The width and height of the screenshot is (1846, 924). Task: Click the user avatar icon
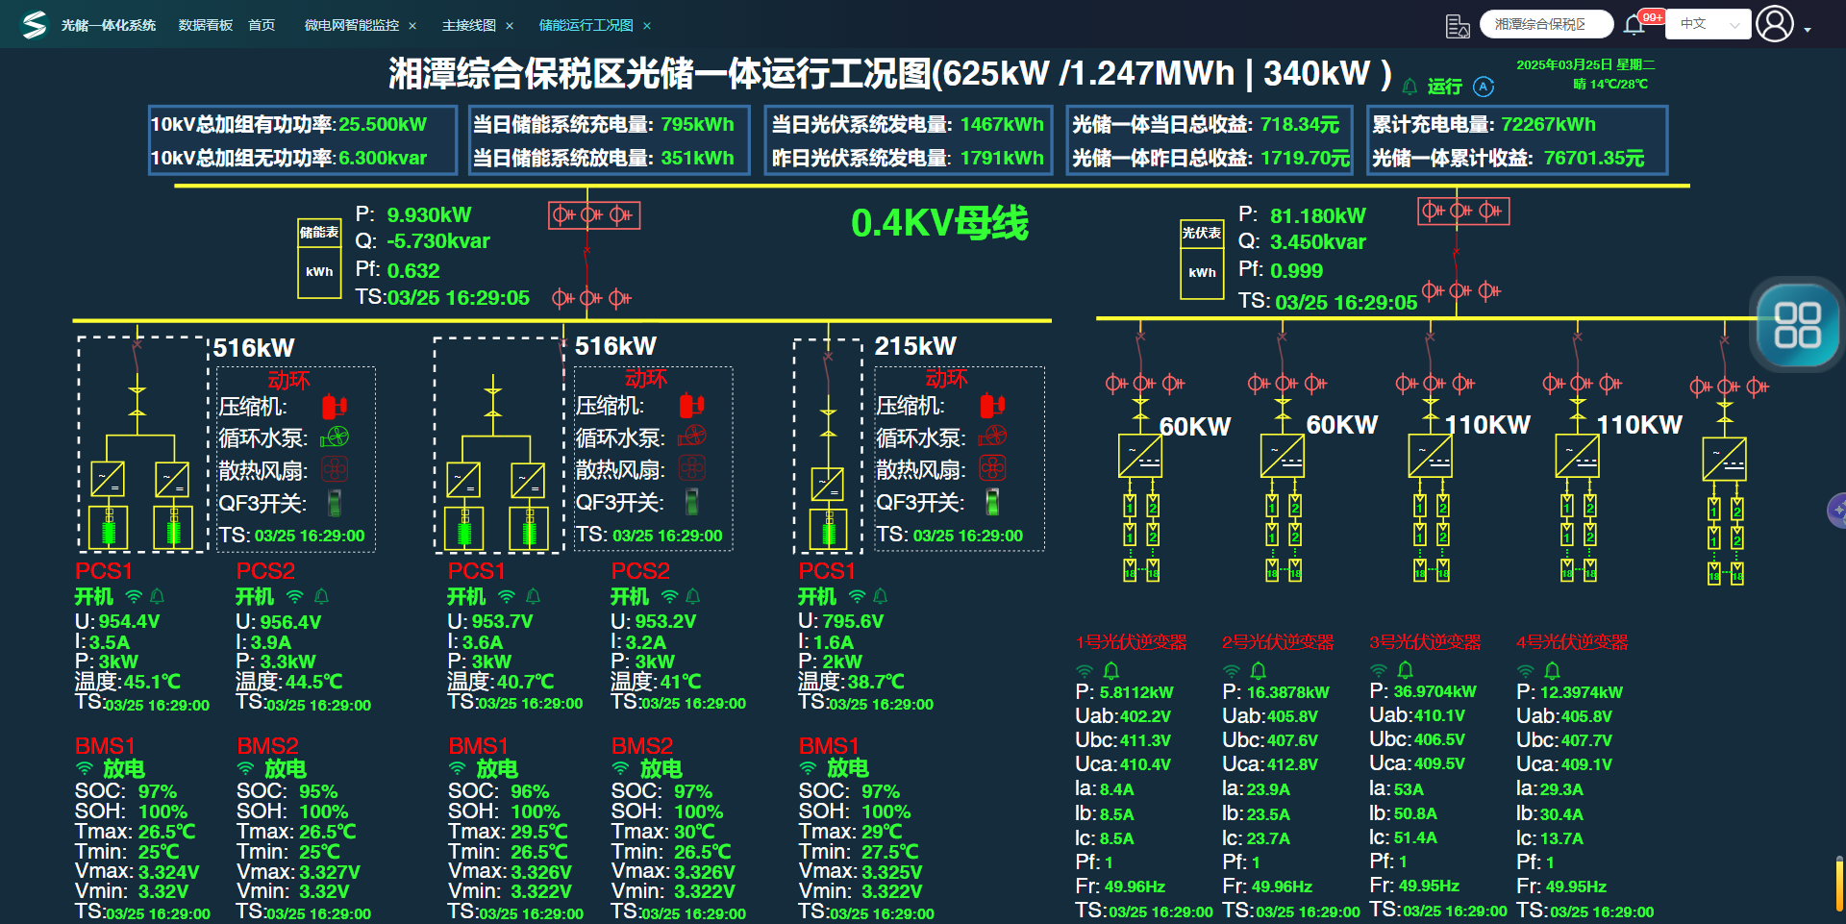[1775, 24]
